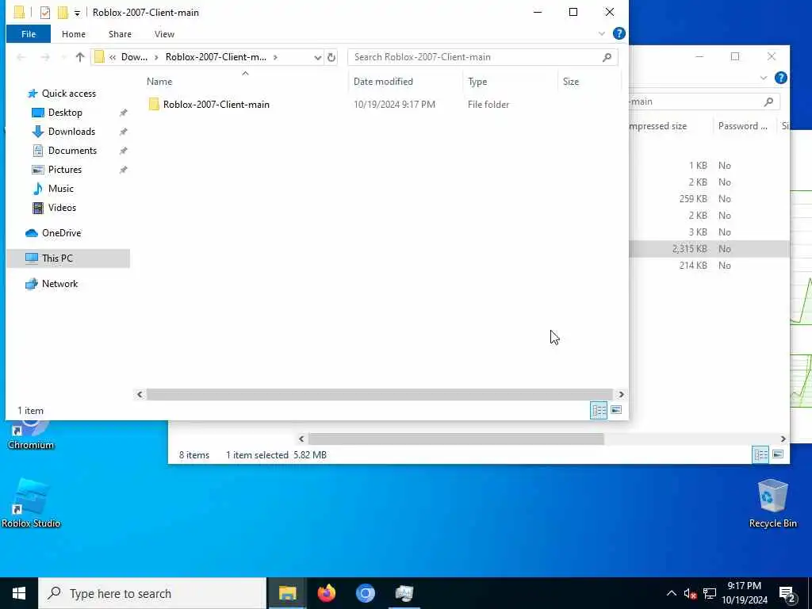The image size is (812, 609).
Task: Open the address bar history dropdown
Action: (317, 57)
